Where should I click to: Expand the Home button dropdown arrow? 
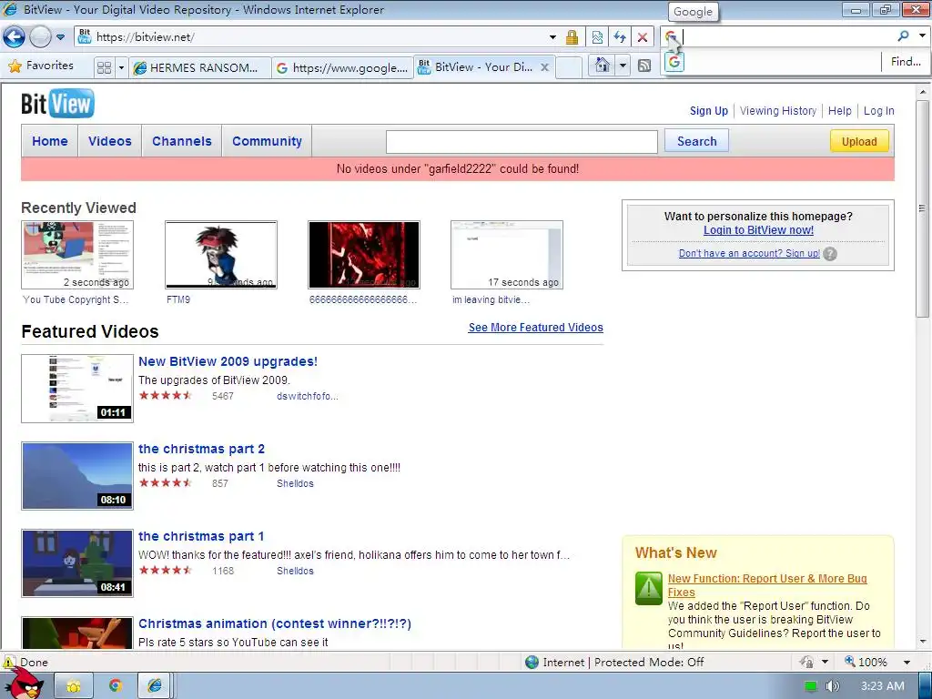pos(623,66)
